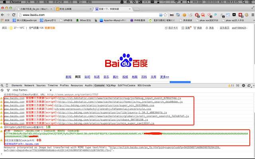Image resolution: width=255 pixels, height=159 pixels.
Task: Bookmark this page with the star icon
Action: 165,15
